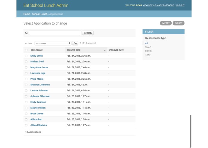The width and height of the screenshot is (208, 148).
Task: Check the box for Melissa Gold
Action: point(26,62)
